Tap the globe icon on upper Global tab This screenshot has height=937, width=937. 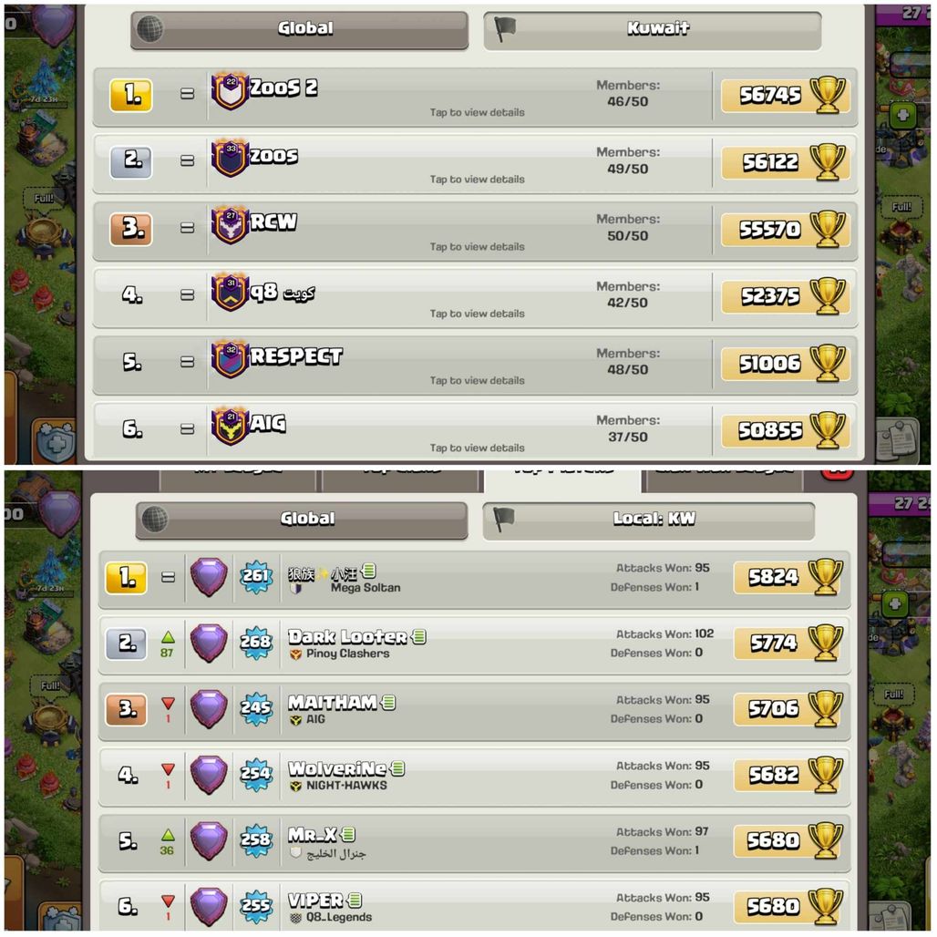coord(150,28)
